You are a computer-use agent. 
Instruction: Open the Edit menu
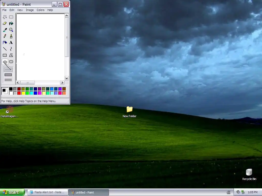[x=12, y=10]
